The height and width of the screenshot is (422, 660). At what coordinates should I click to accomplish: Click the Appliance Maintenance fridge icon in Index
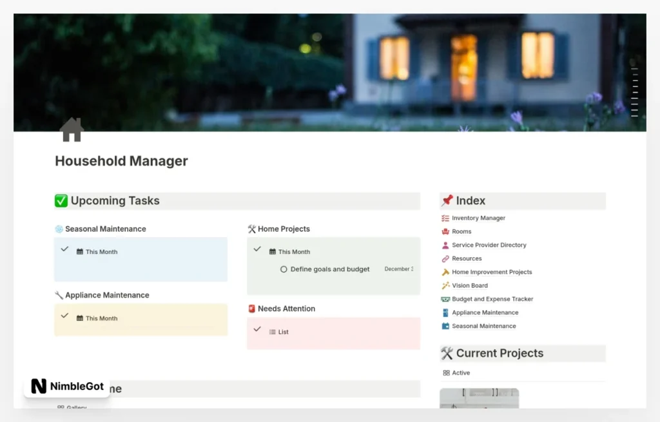pos(445,312)
